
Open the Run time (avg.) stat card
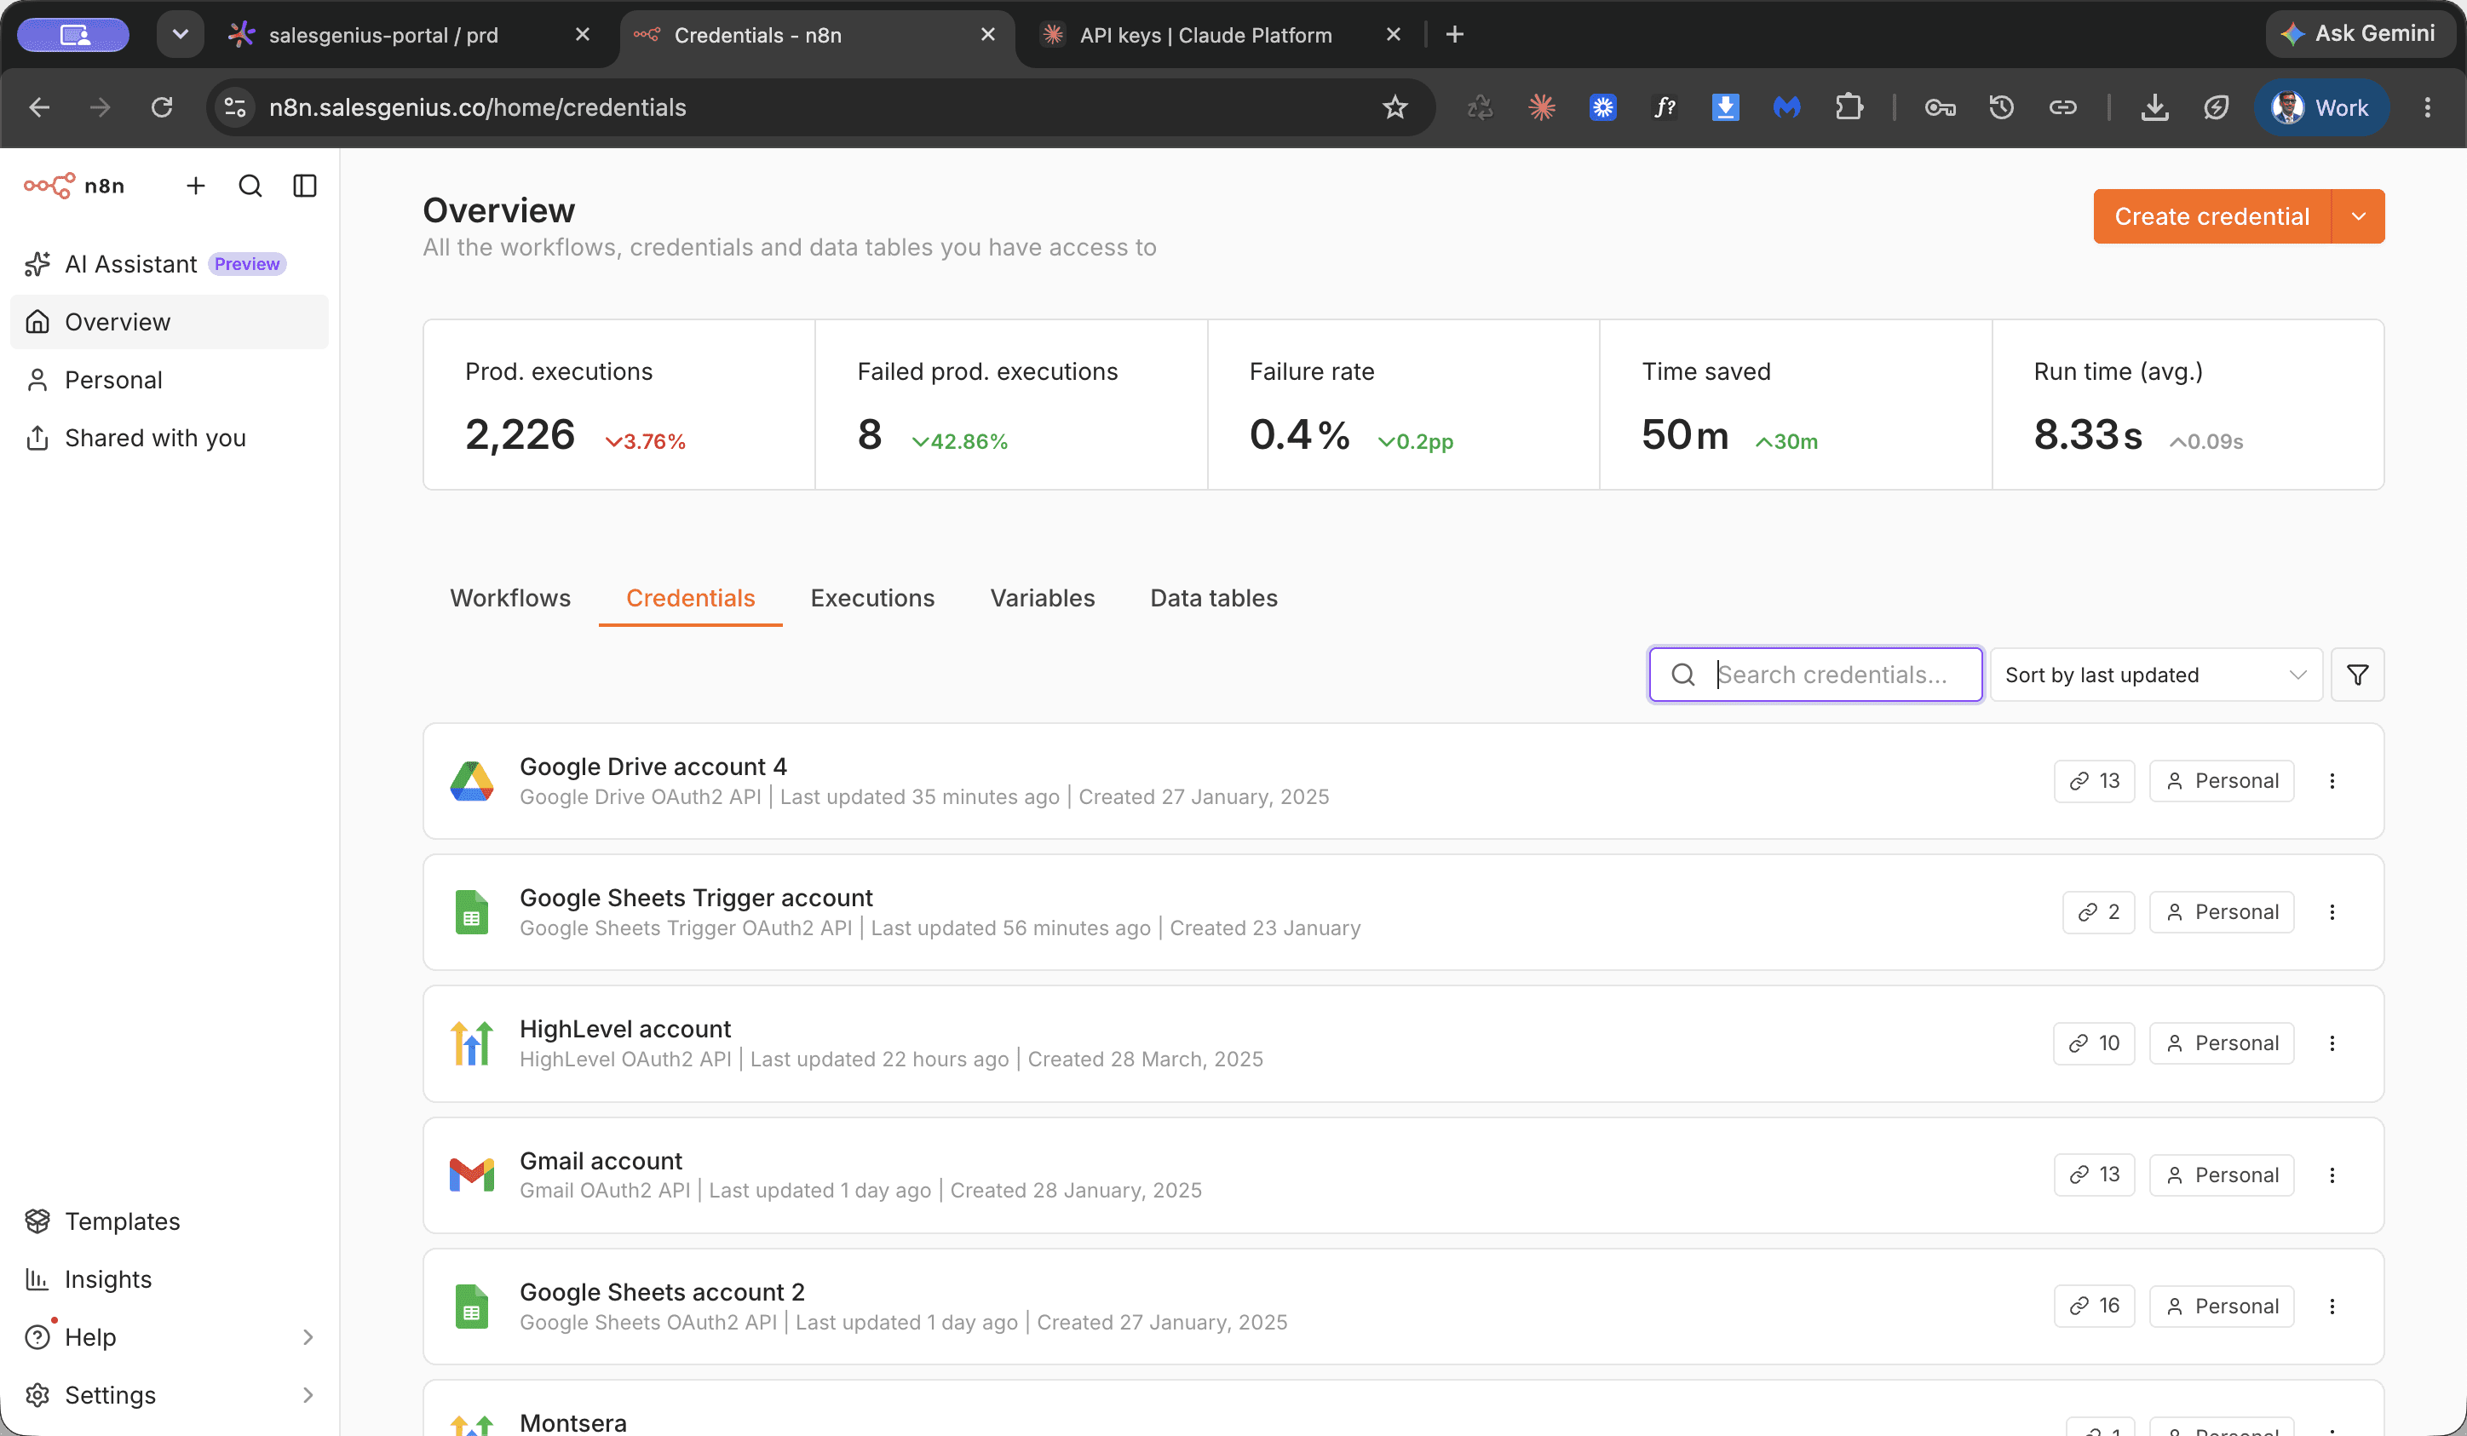(2189, 405)
